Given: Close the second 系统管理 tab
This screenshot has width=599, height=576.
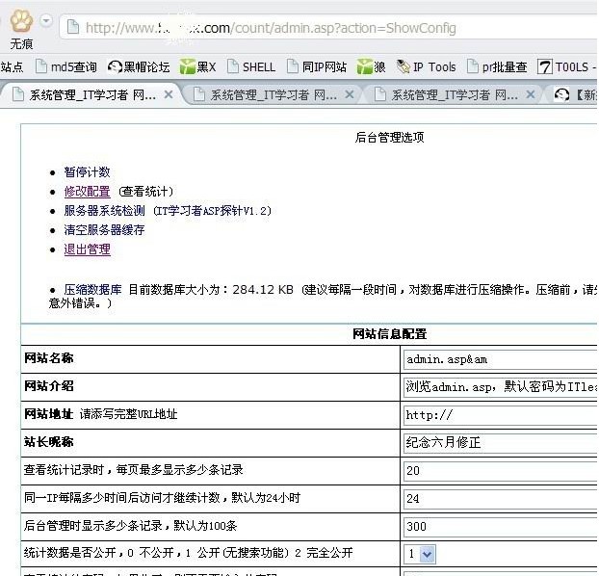Looking at the screenshot, I should 350,94.
